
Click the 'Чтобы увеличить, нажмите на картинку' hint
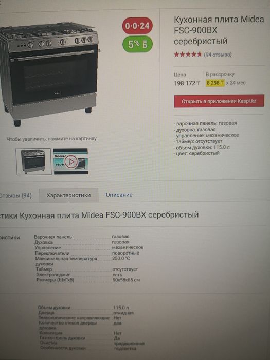51,139
